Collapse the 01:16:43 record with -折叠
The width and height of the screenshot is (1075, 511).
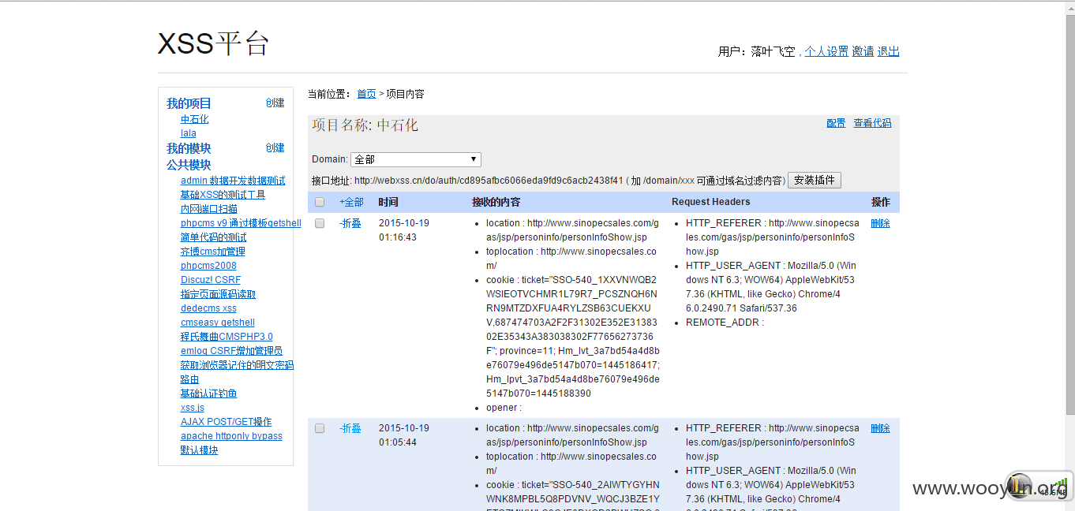pos(350,223)
